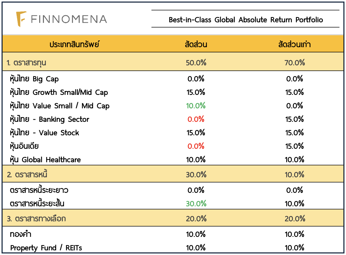
Task: Select the 2. ตราสารหนี้ category row
Action: pos(27,174)
